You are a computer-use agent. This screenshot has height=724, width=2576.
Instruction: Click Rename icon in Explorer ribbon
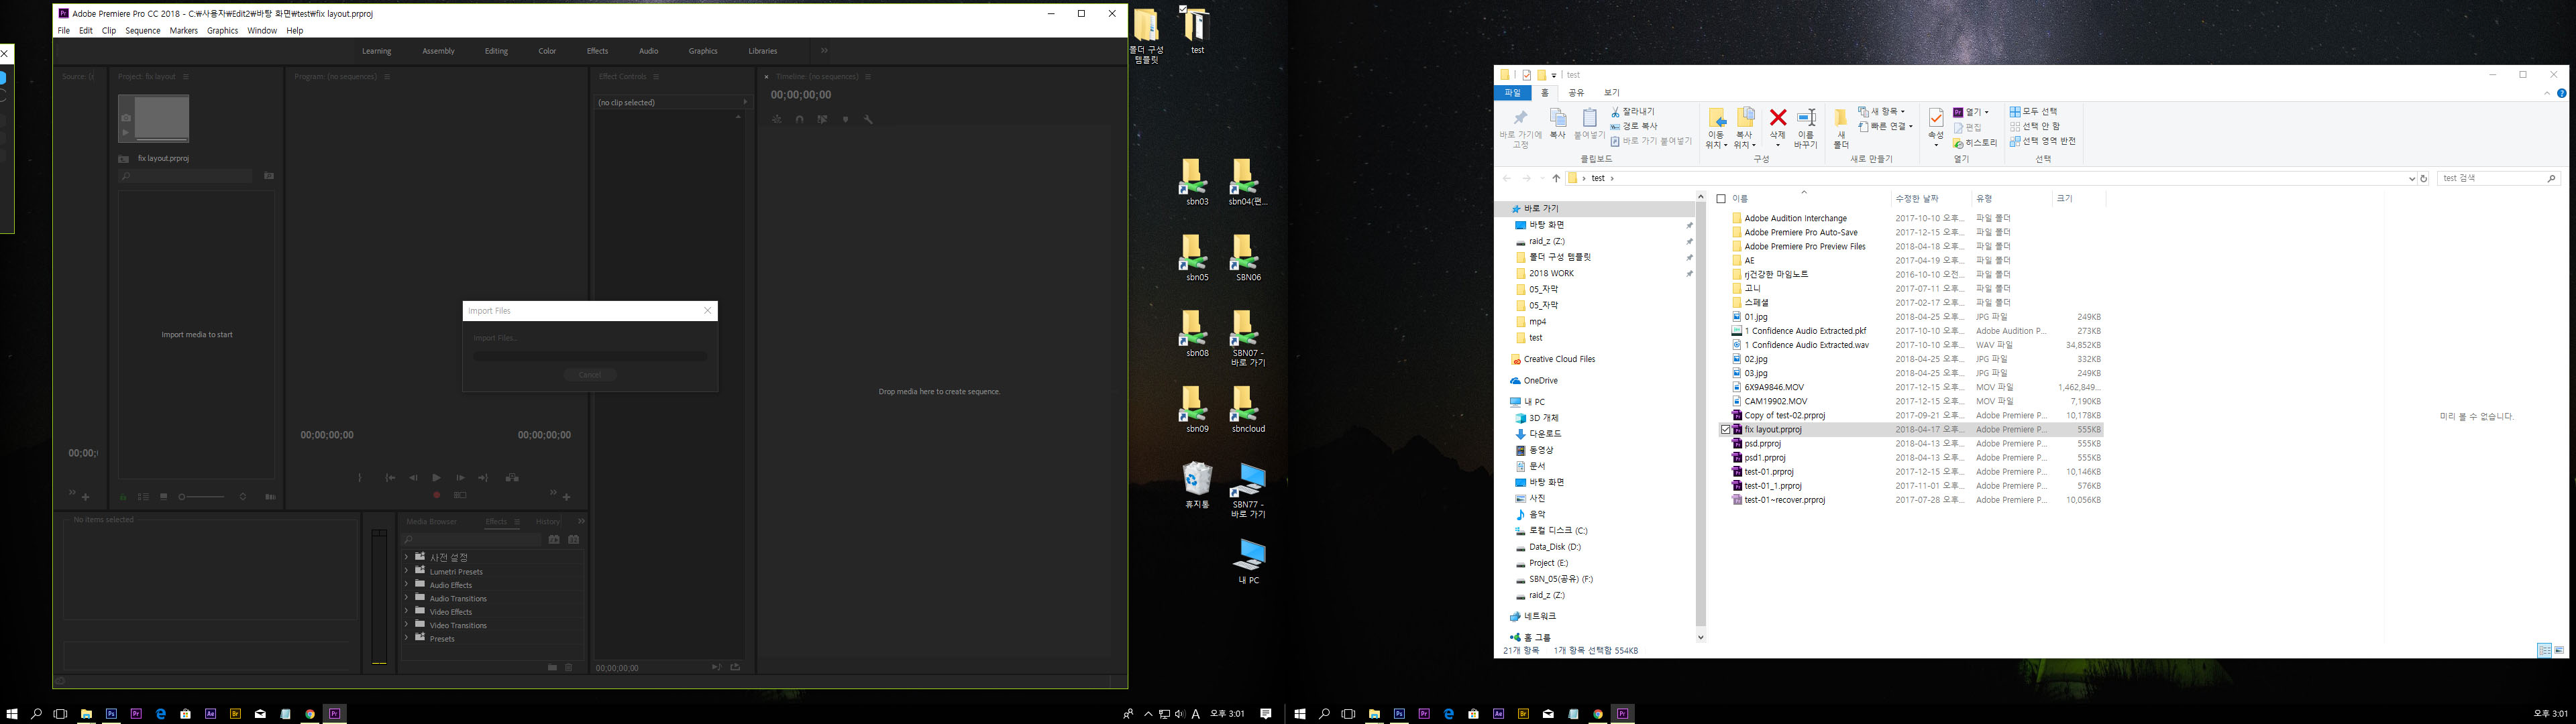coord(1806,117)
